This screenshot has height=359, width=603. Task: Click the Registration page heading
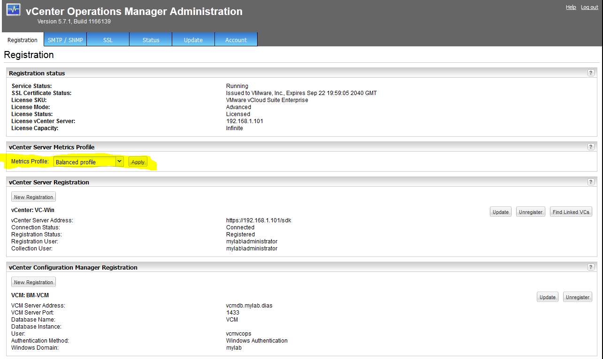pyautogui.click(x=29, y=55)
